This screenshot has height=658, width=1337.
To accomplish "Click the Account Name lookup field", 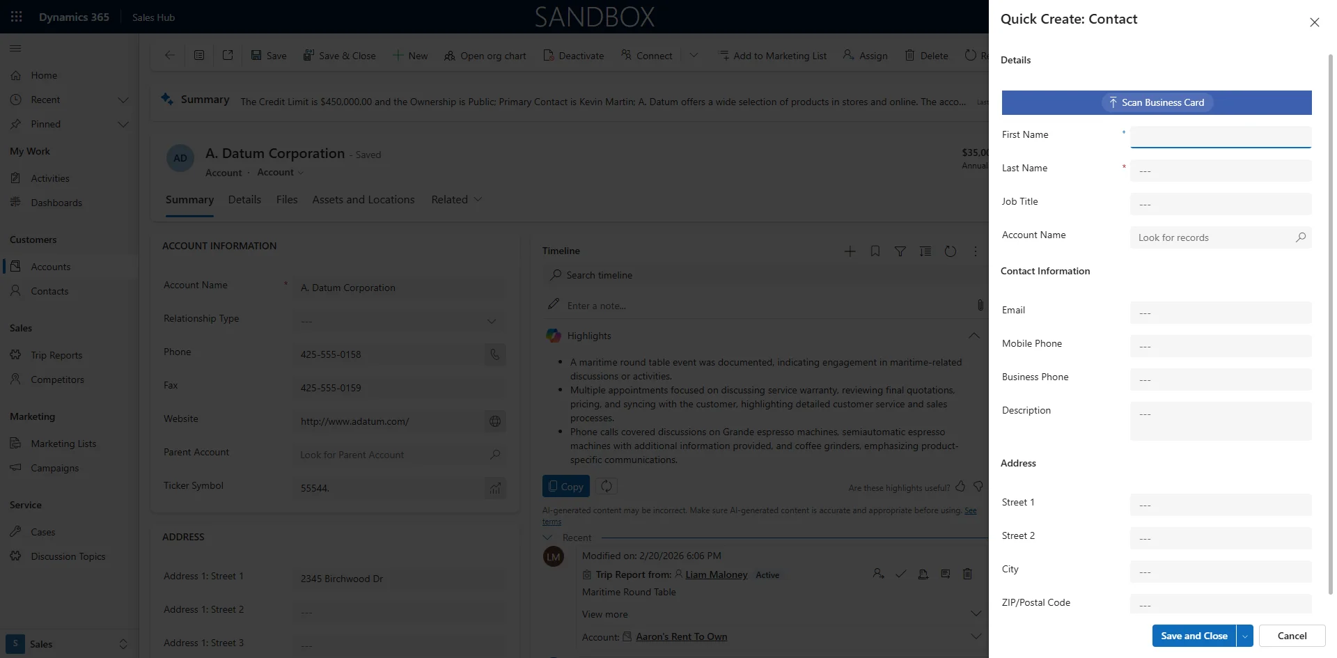I will [x=1219, y=237].
